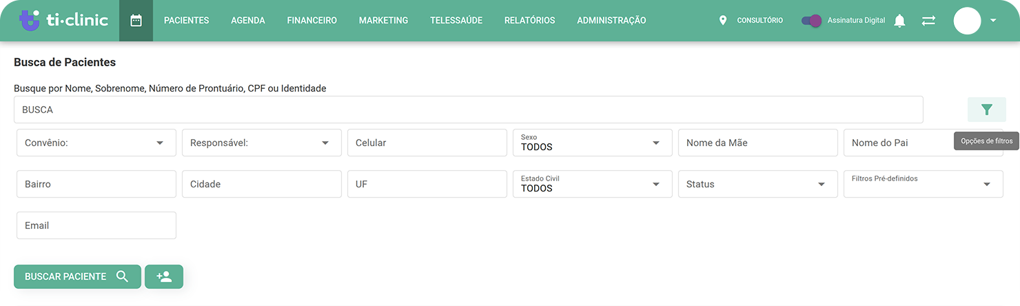Click the ti-clinic logo
Viewport: 1020px width, 306px height.
[x=63, y=20]
